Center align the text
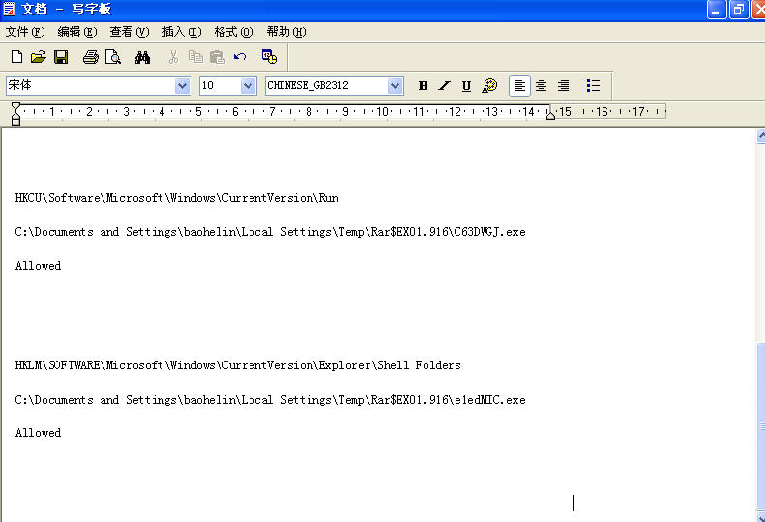Image resolution: width=765 pixels, height=522 pixels. [x=541, y=86]
